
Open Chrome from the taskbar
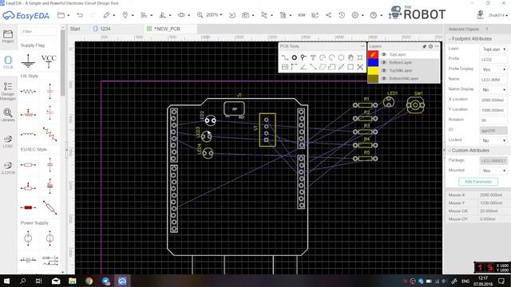(89, 281)
